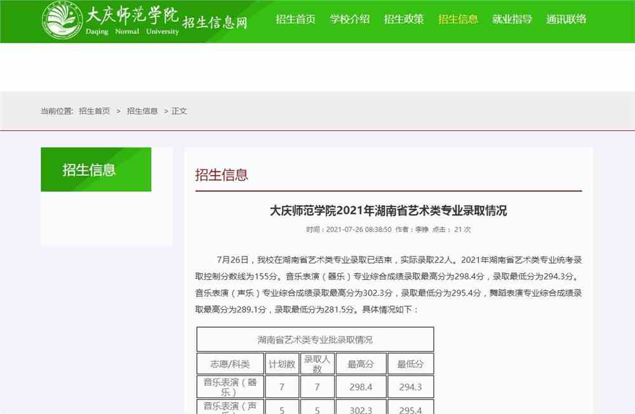635x414 pixels.
Task: Open the 就业指导 navigation menu item
Action: [x=512, y=19]
